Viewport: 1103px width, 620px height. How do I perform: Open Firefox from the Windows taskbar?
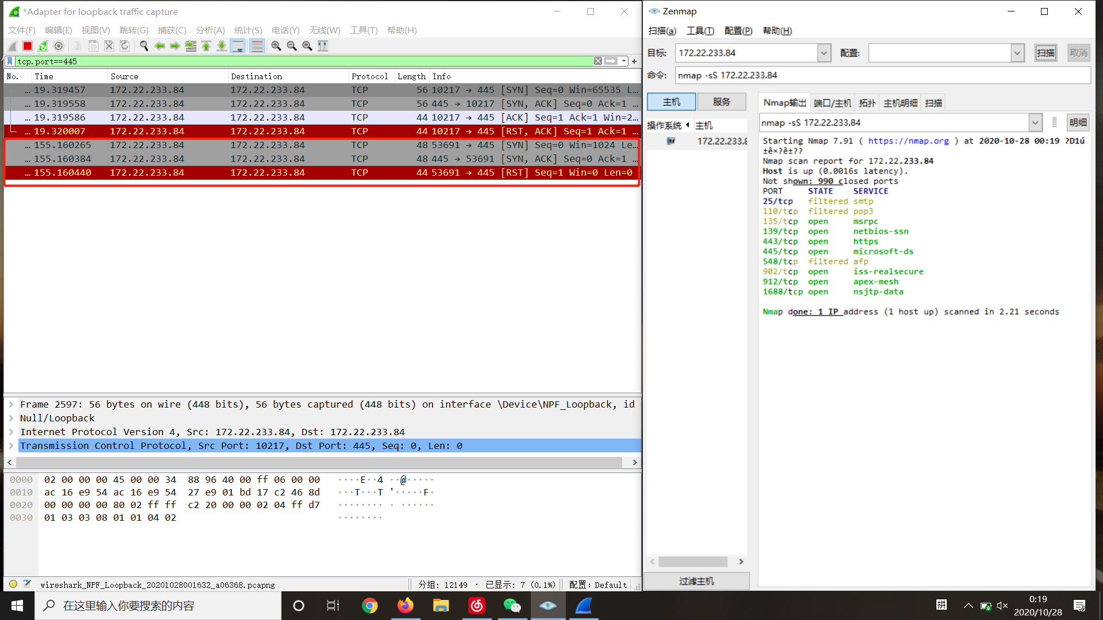[x=405, y=606]
